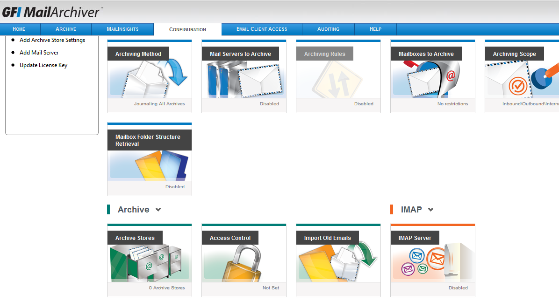Switch to the Archive tab
Screen dimensions: 559x301
tap(66, 29)
